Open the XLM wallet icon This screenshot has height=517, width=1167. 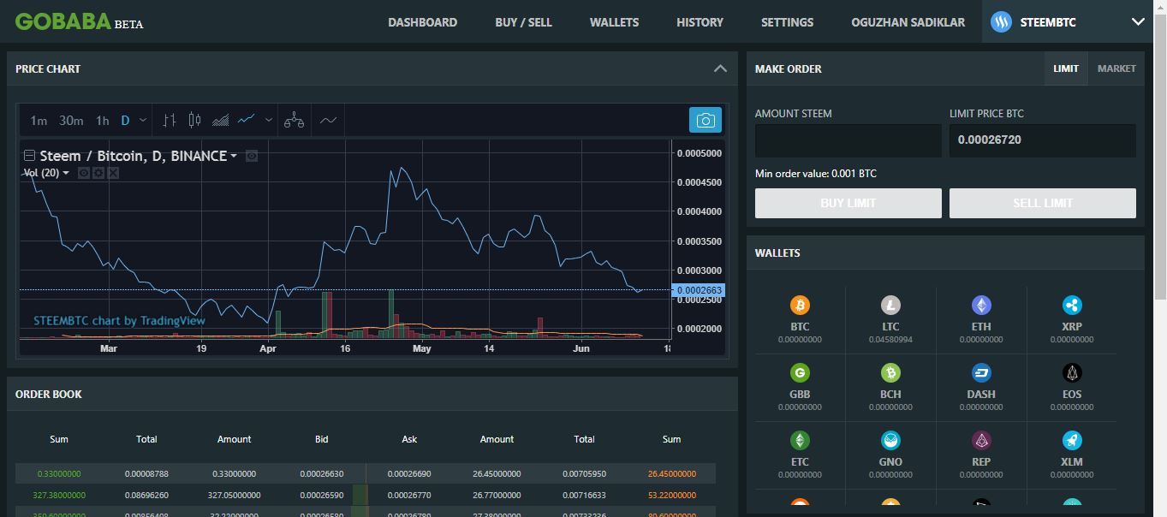point(1072,440)
